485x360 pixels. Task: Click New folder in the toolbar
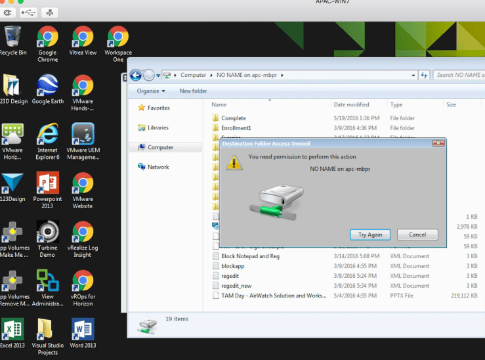(193, 91)
